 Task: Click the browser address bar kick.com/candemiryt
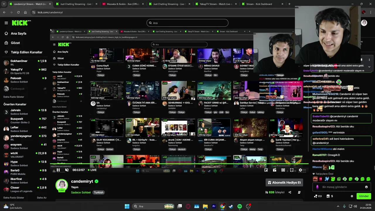[50, 12]
